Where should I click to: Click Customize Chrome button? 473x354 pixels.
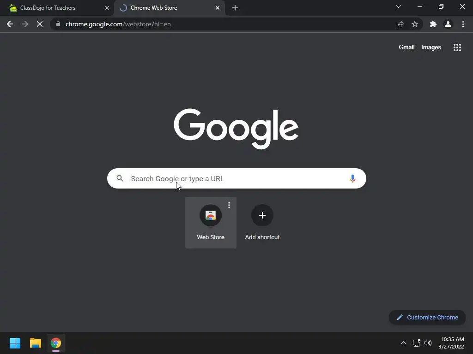click(x=427, y=317)
